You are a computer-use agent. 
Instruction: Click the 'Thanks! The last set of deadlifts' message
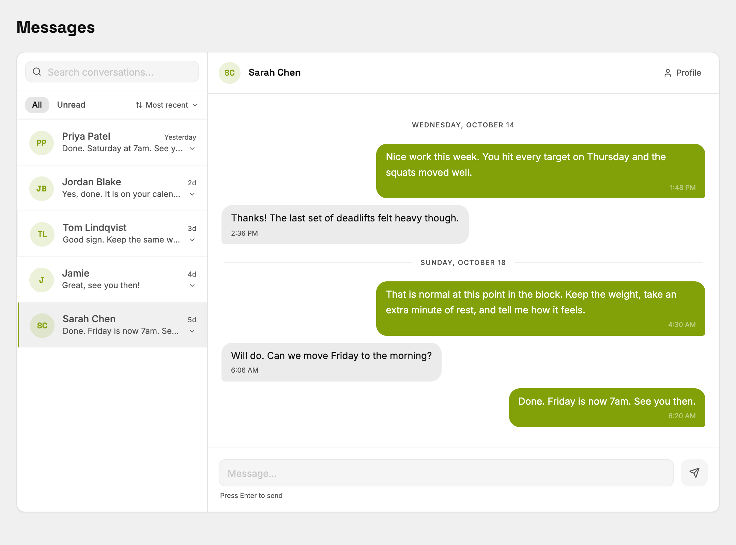click(345, 224)
